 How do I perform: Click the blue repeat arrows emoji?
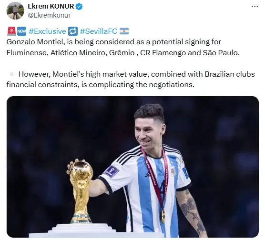(73, 31)
